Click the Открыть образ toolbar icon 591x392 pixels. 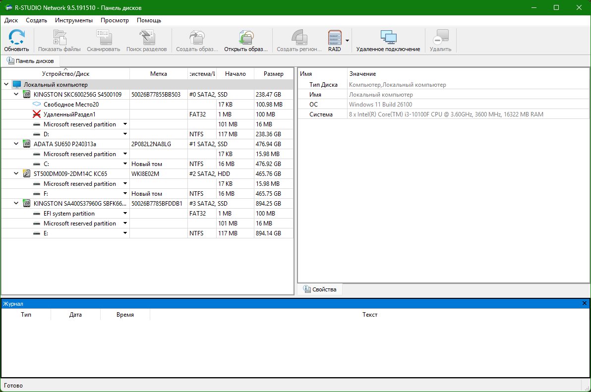246,37
